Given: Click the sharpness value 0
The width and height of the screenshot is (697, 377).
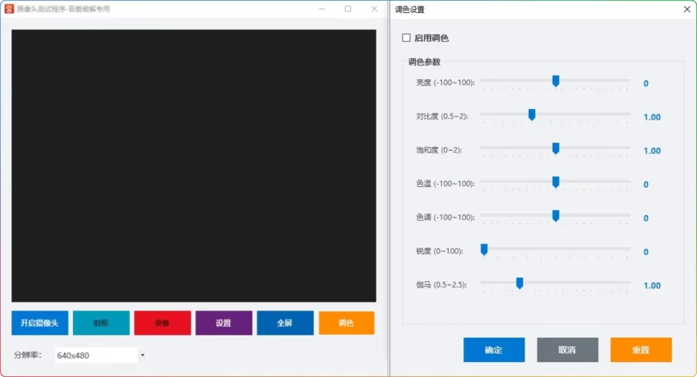Looking at the screenshot, I should 646,252.
